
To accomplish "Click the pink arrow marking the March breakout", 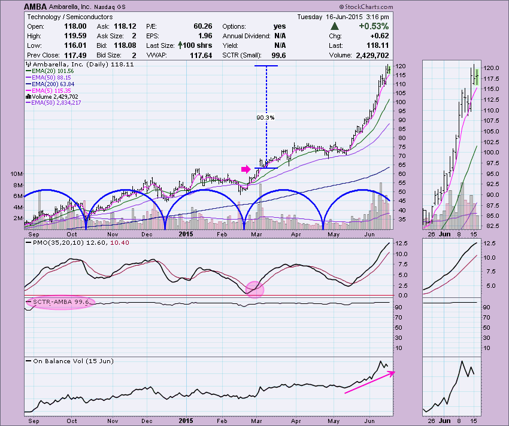I will (246, 169).
